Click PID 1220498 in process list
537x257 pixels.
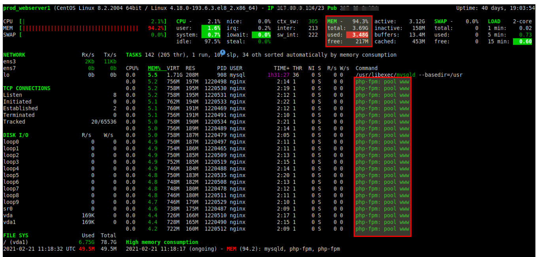click(216, 81)
